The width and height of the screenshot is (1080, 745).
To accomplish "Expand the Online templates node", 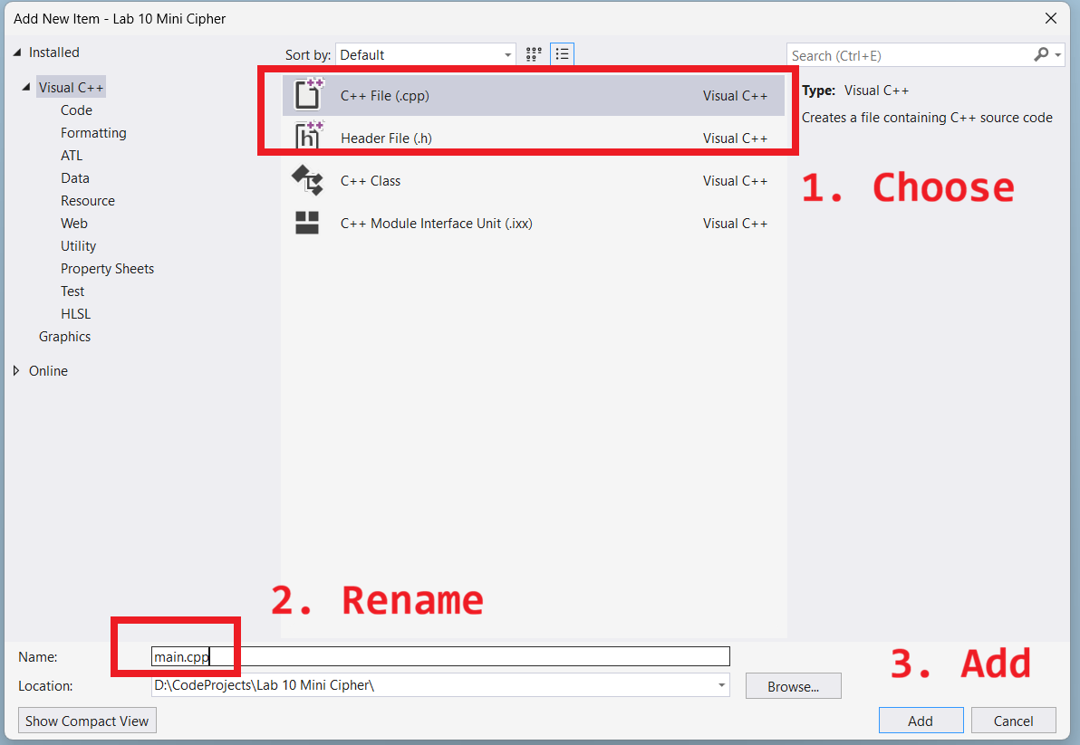I will [16, 371].
